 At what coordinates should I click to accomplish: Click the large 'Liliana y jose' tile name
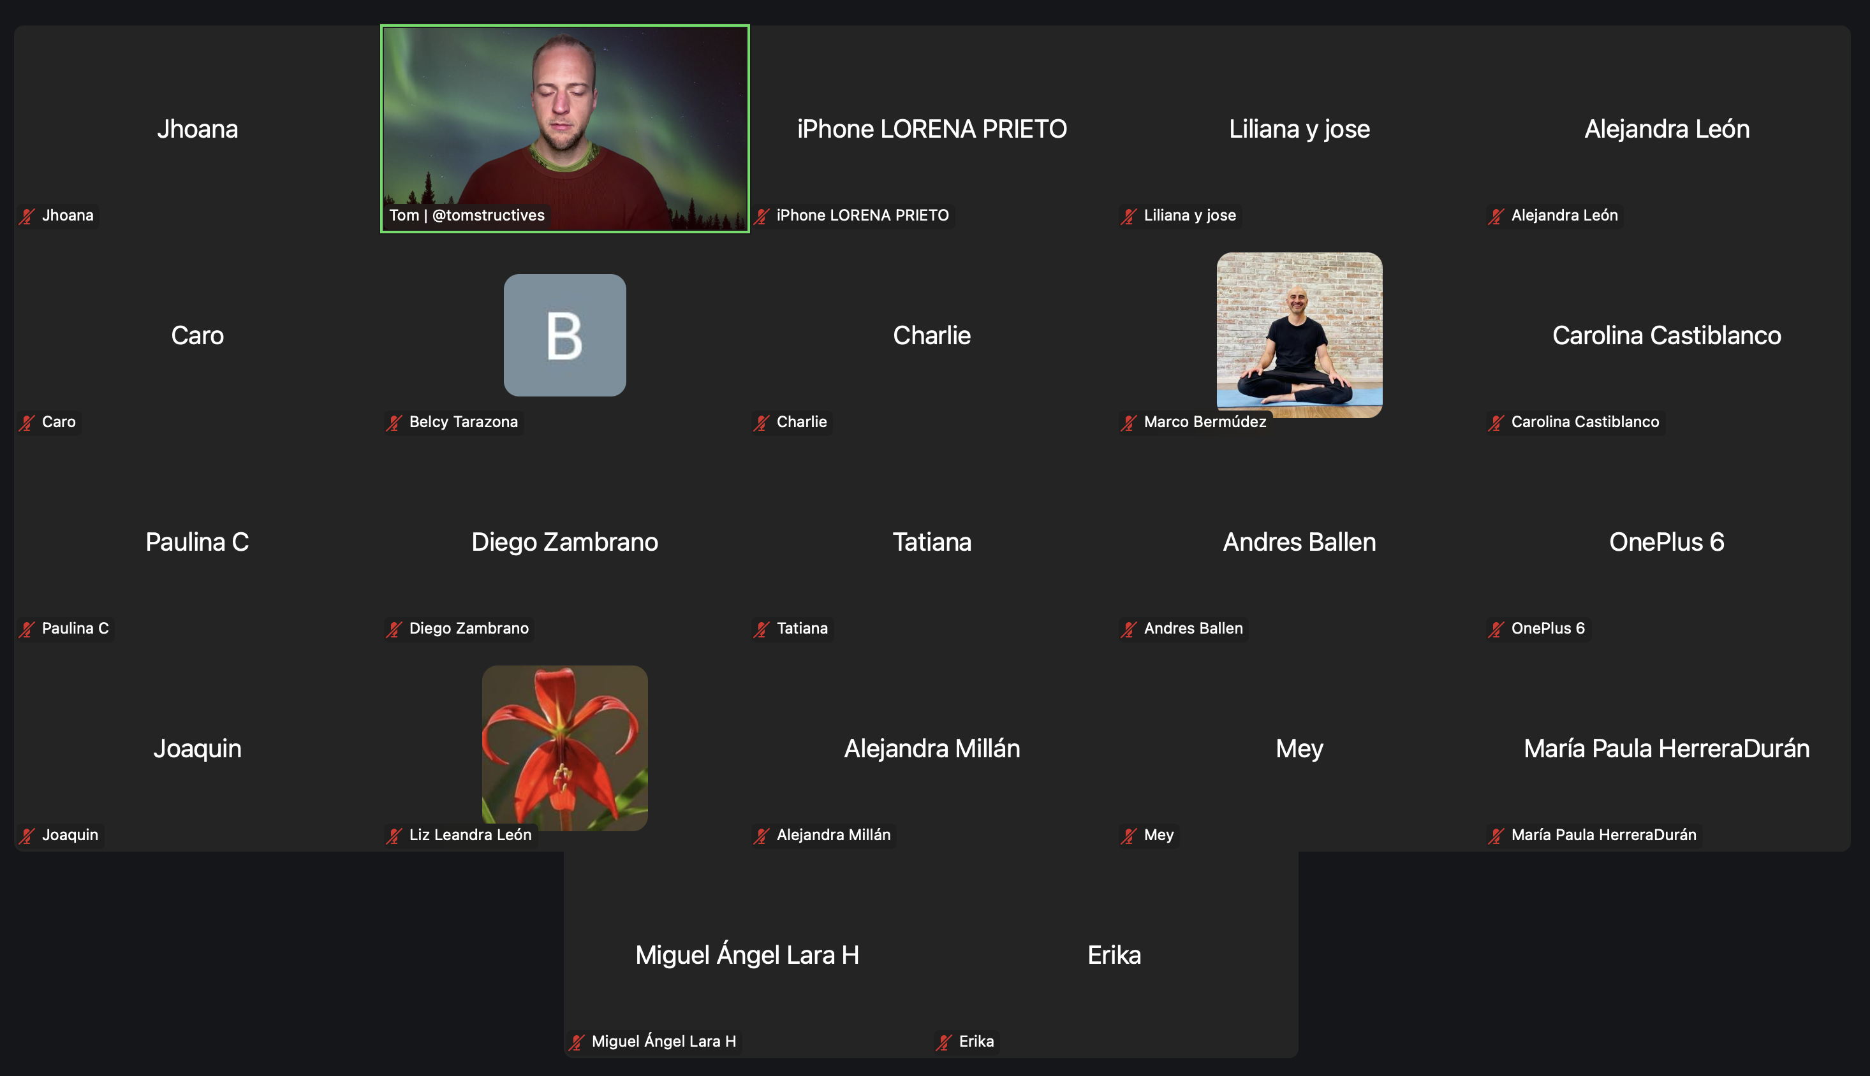pyautogui.click(x=1299, y=129)
